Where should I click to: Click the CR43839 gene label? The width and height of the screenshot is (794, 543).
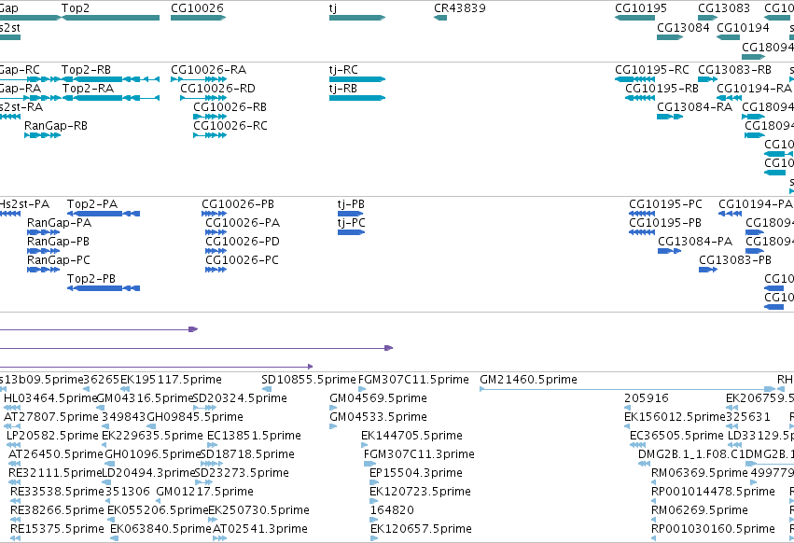pos(460,8)
